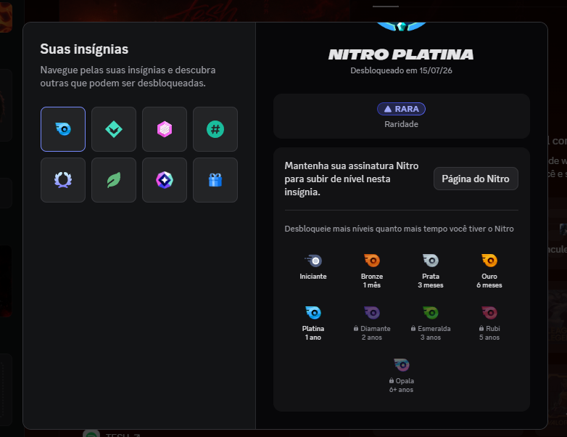Click the NITRO PLATINA title
The width and height of the screenshot is (567, 437).
pos(401,54)
